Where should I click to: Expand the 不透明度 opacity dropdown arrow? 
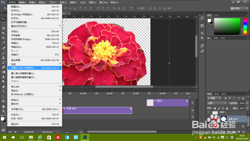pos(247,103)
